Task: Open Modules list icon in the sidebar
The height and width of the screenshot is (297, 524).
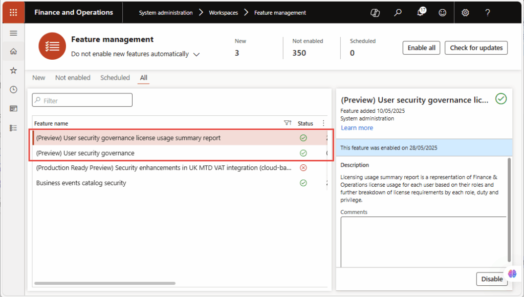Action: click(13, 128)
